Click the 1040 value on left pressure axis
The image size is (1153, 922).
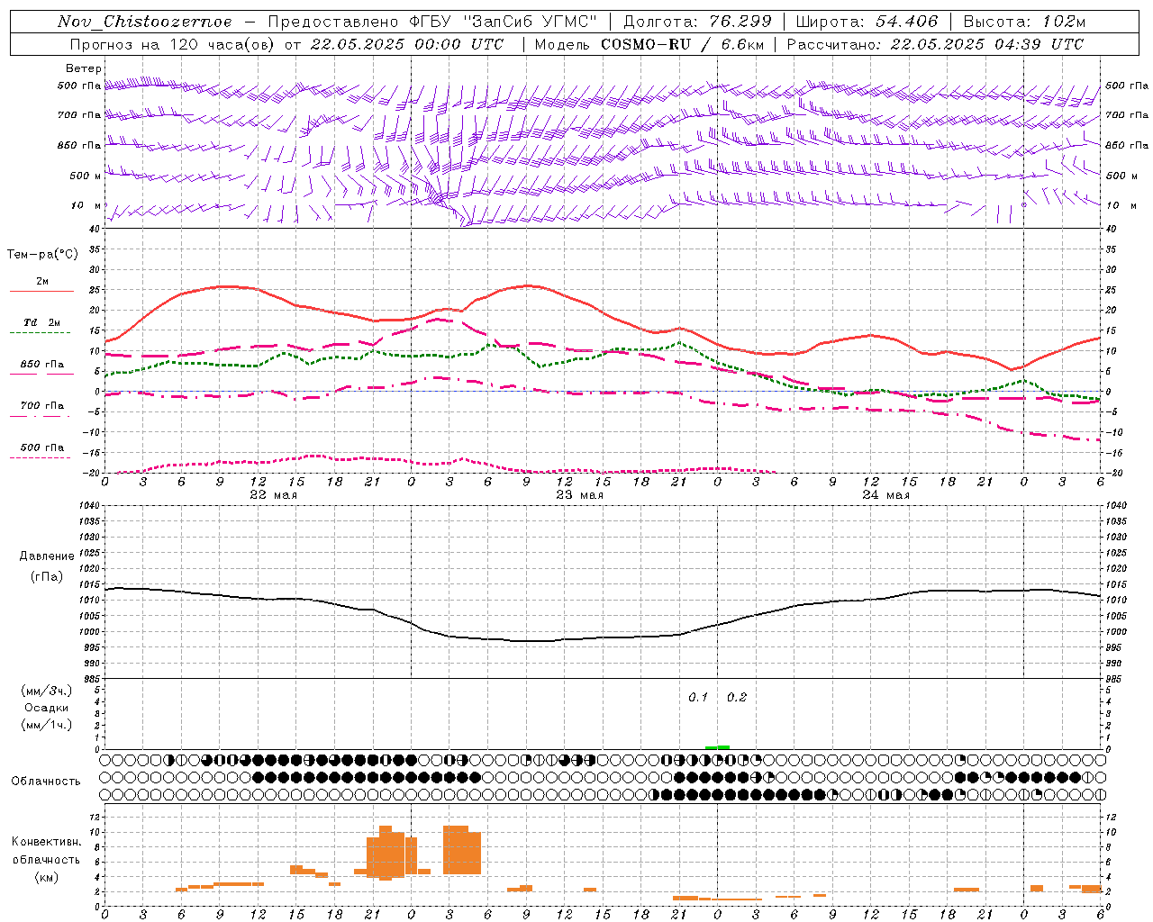point(88,506)
